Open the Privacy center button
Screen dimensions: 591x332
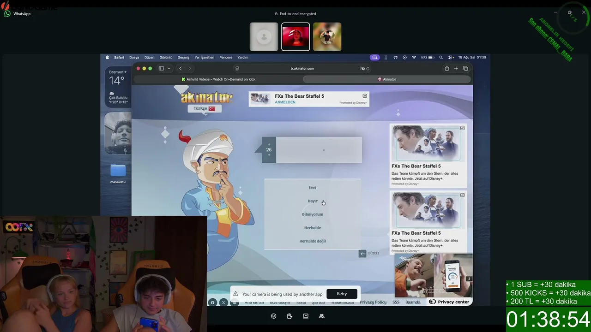449,302
